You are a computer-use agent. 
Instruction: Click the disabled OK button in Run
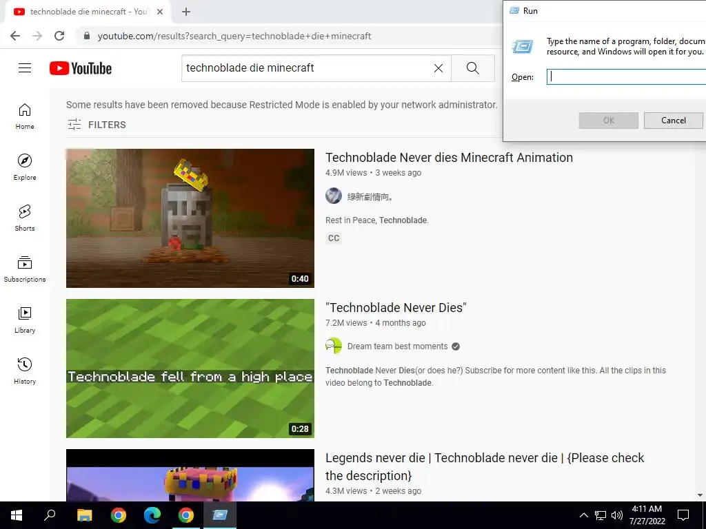(608, 120)
